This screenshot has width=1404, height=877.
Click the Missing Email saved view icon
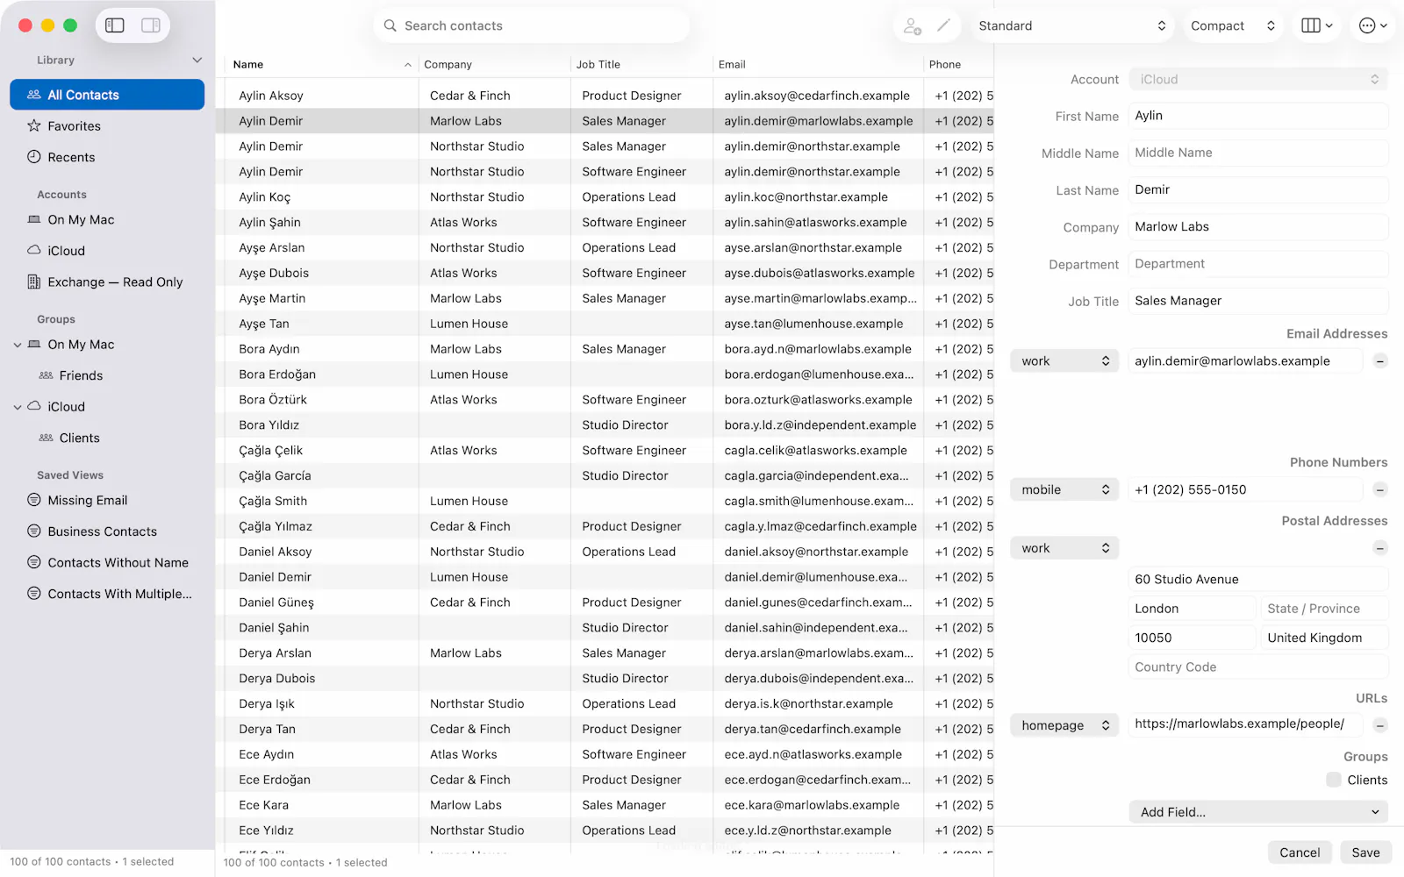(34, 500)
